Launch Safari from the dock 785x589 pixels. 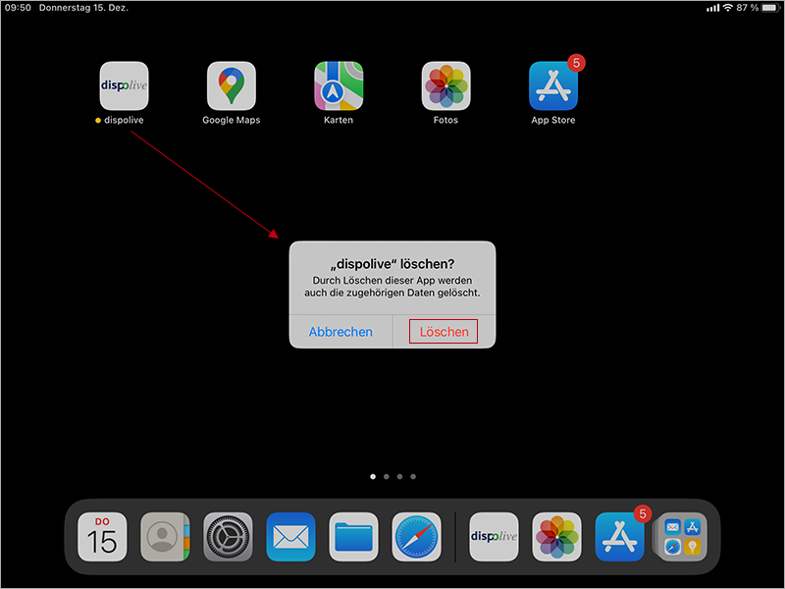[x=416, y=536]
